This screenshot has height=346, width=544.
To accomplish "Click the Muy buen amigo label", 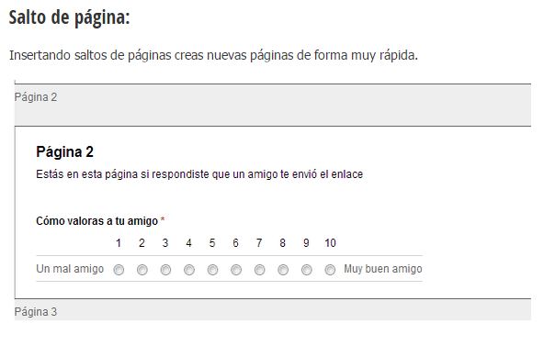I will (383, 269).
